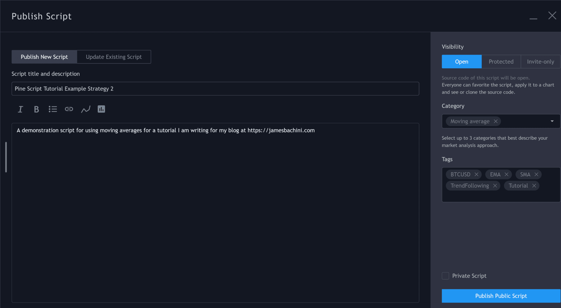Switch to Update Existing Script tab
The width and height of the screenshot is (561, 308).
click(x=114, y=57)
